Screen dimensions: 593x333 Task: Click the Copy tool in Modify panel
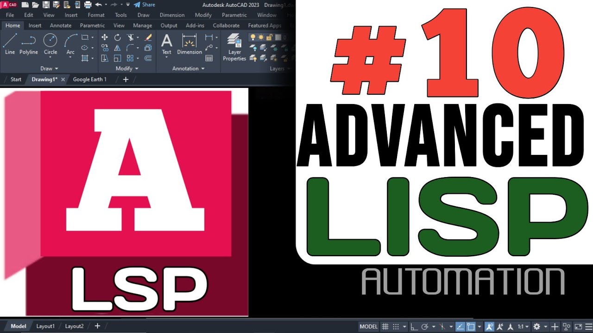point(105,48)
